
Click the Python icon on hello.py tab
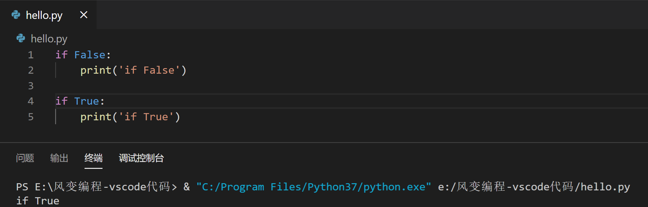16,15
